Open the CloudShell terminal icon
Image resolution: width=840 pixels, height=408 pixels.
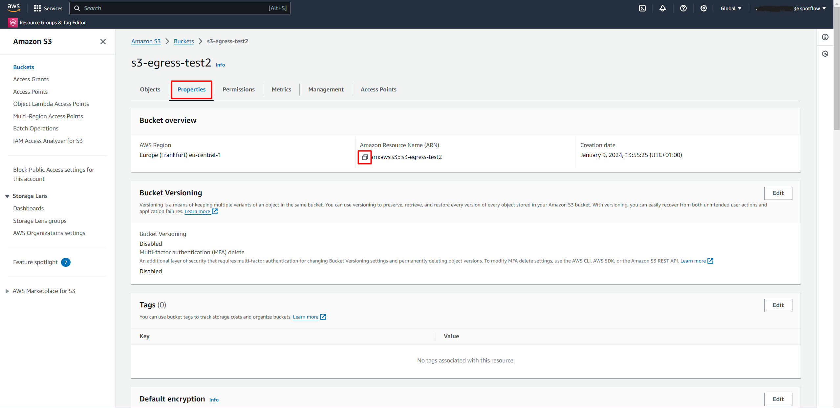click(642, 8)
